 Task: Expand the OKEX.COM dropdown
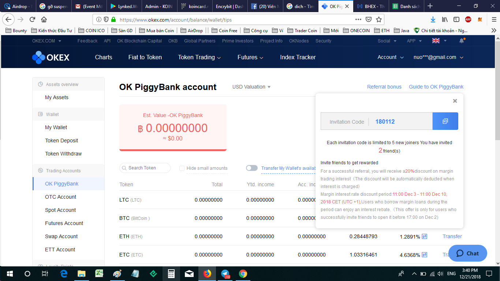[47, 41]
